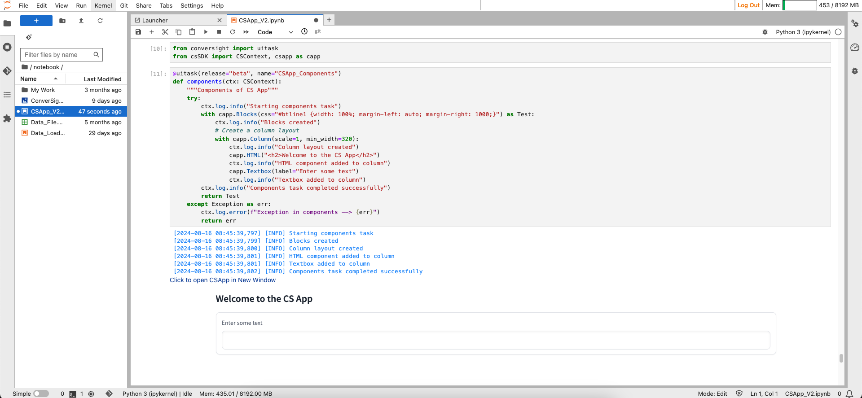Create a new folder in file browser
Viewport: 862px width, 398px height.
pyautogui.click(x=62, y=21)
